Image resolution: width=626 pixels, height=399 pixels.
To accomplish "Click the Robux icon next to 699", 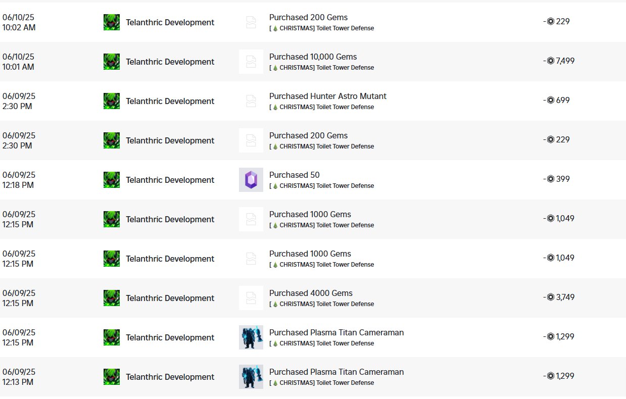I will pos(551,100).
